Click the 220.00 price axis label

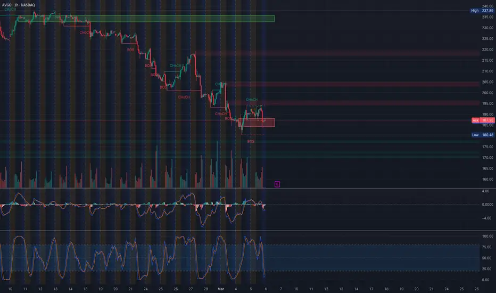(x=487, y=50)
